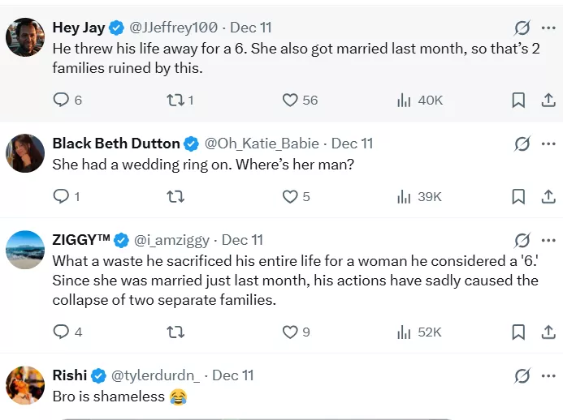Open @JJeffrey100 profile handle

[174, 28]
